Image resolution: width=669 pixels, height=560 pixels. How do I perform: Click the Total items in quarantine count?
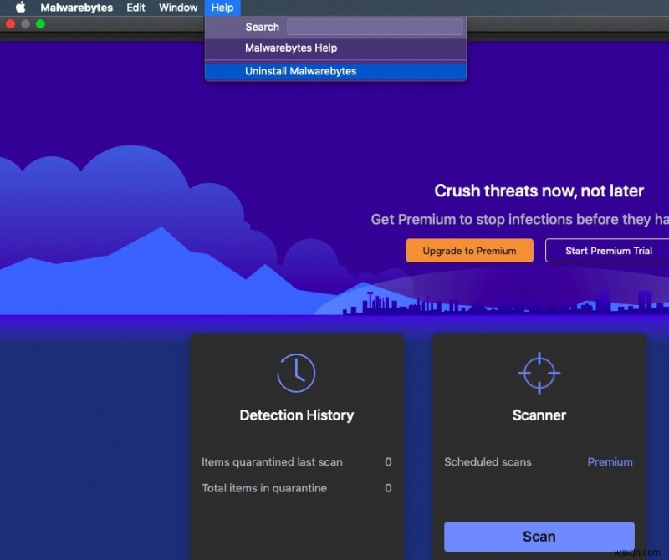click(387, 488)
